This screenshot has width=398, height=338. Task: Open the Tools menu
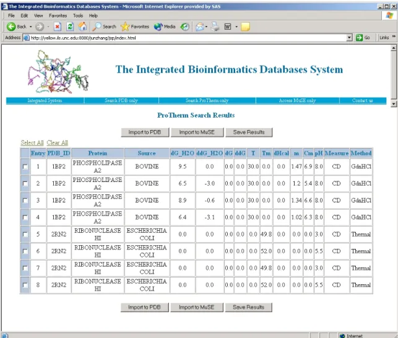(x=78, y=15)
